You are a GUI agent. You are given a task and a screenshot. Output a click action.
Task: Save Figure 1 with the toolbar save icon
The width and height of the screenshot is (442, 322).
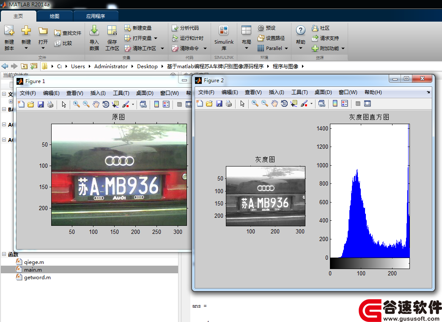pyautogui.click(x=41, y=105)
